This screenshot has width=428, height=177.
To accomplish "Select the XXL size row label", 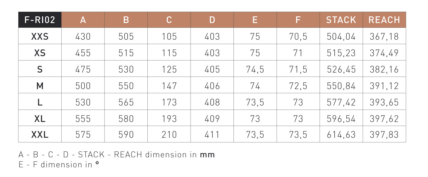I will coord(40,135).
